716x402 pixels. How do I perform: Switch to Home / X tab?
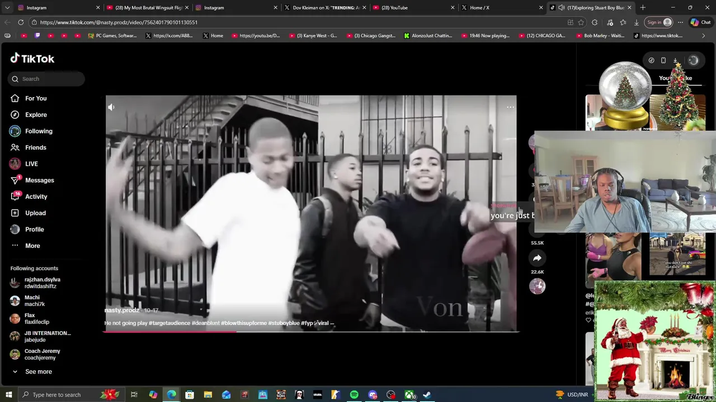point(502,8)
